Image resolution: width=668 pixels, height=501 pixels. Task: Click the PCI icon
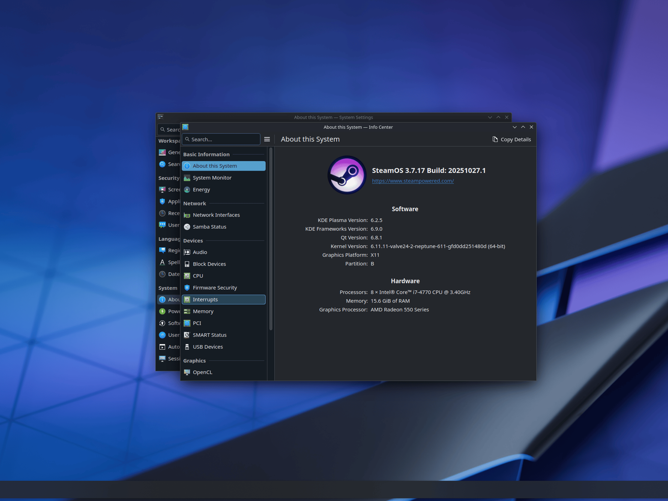point(187,323)
